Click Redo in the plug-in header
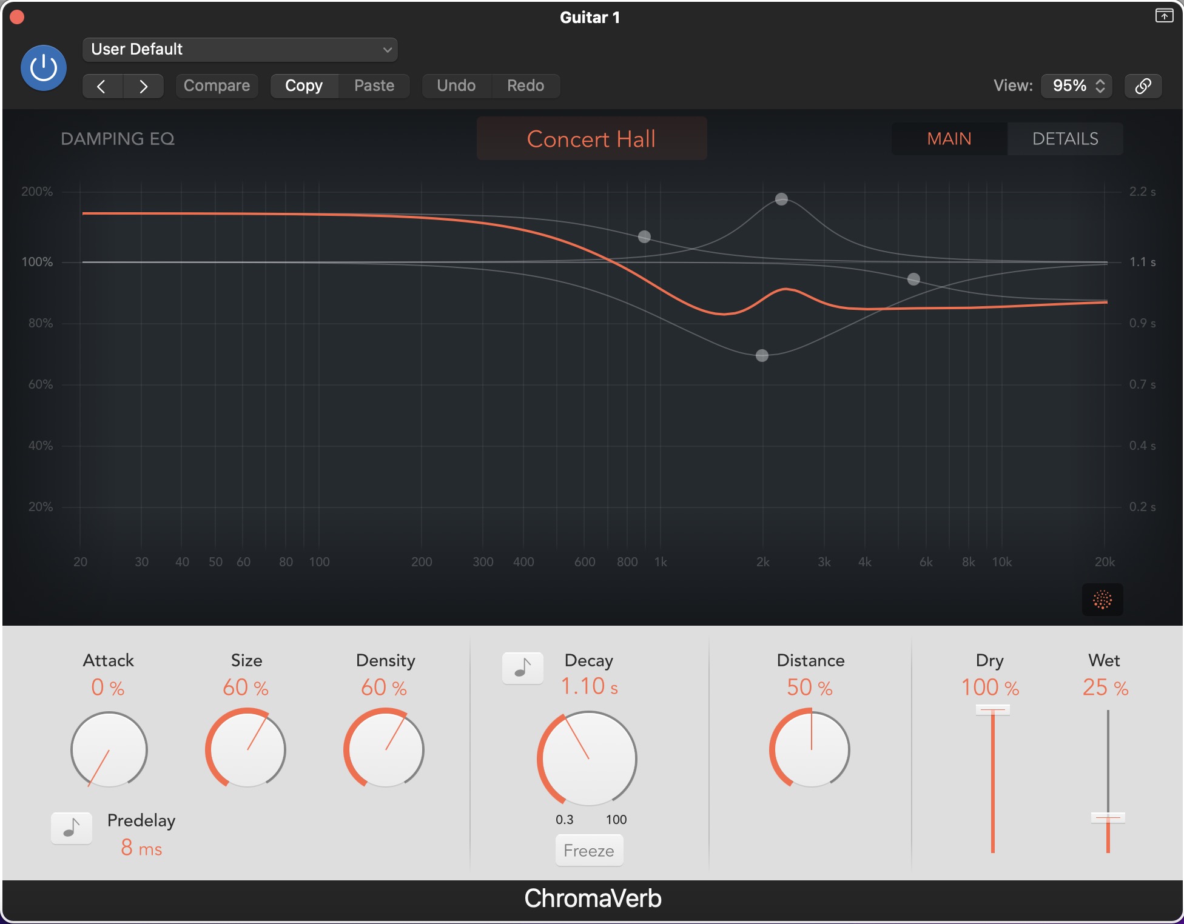Image resolution: width=1184 pixels, height=924 pixels. (525, 85)
